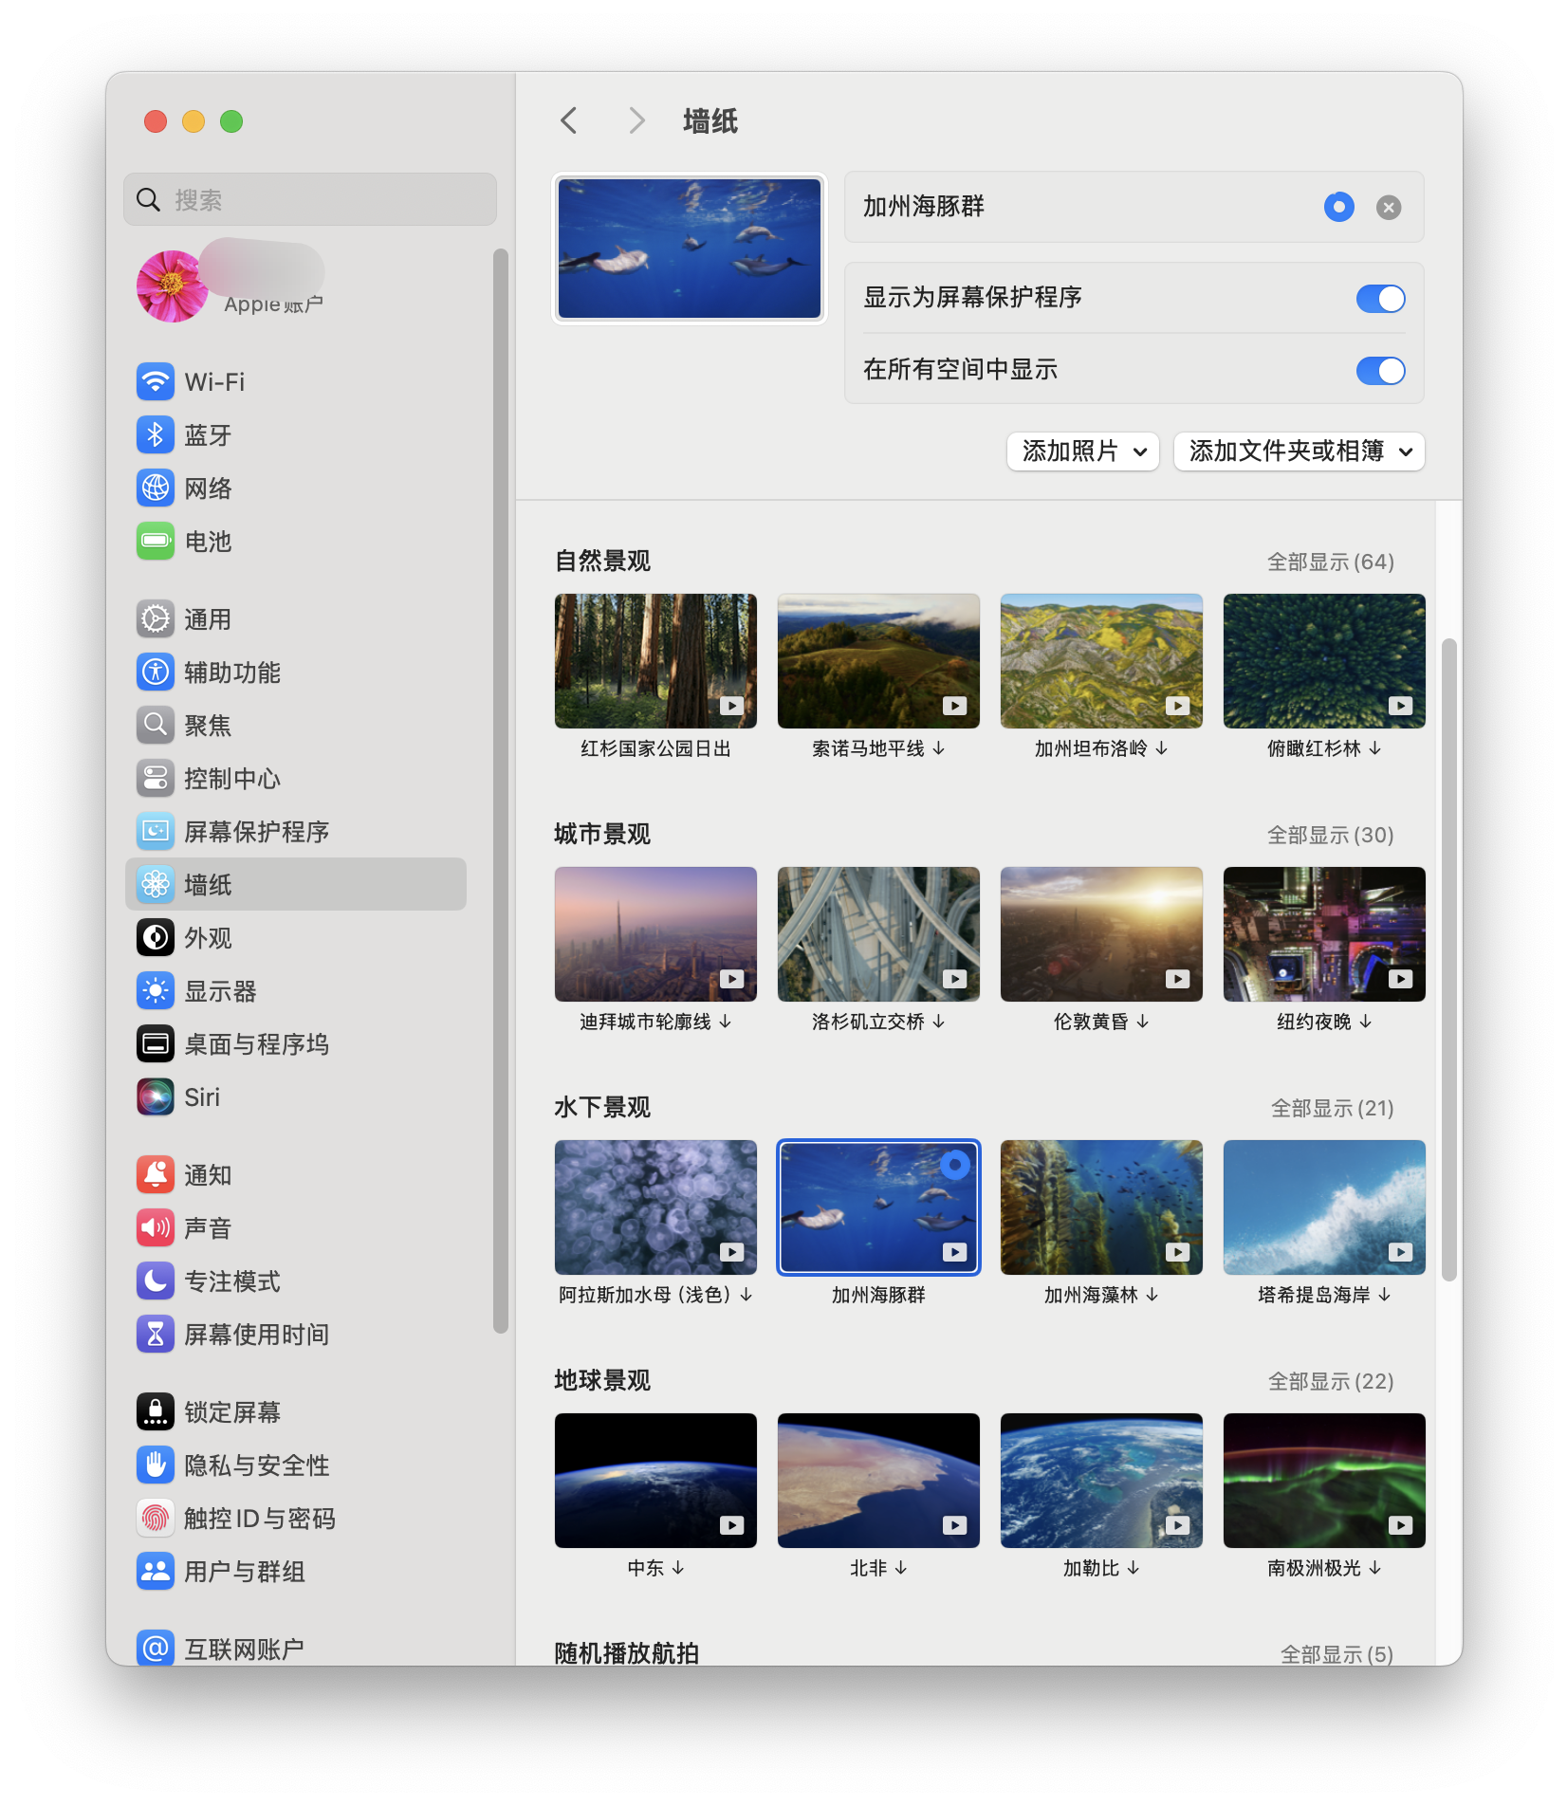Image resolution: width=1567 pixels, height=1806 pixels.
Task: Expand the 添加文件夹或相簿 dropdown
Action: (x=1299, y=451)
